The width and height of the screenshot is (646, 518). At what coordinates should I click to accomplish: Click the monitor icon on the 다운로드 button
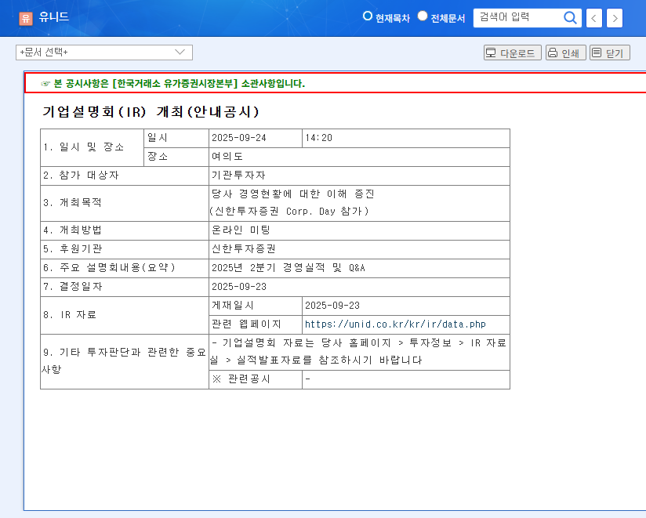tap(490, 52)
